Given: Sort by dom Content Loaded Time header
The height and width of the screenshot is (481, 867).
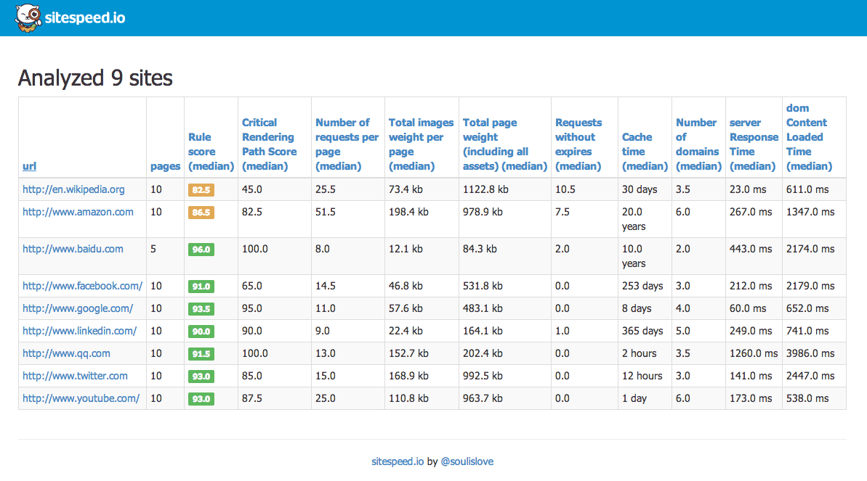Looking at the screenshot, I should [x=809, y=138].
